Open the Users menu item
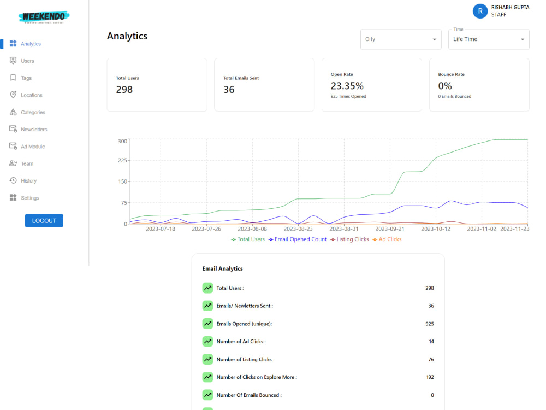546x410 pixels. click(27, 61)
